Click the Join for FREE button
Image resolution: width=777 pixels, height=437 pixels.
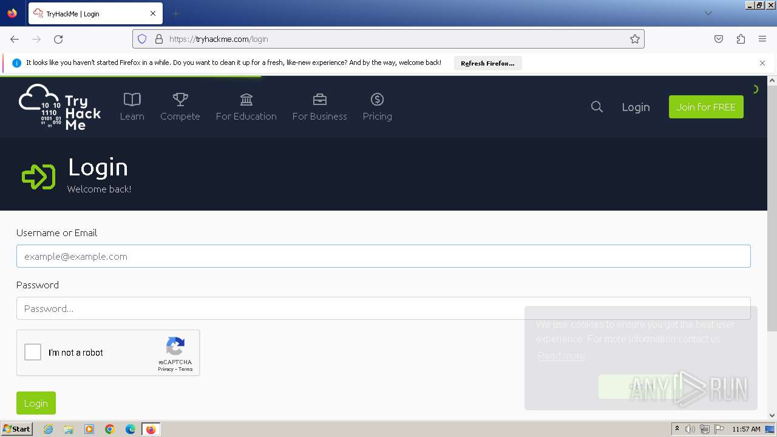tap(706, 107)
